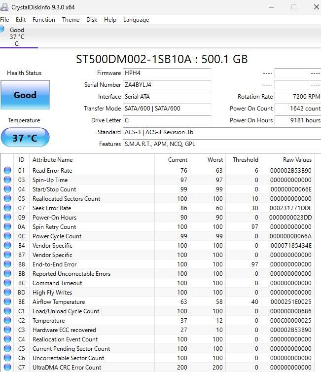The height and width of the screenshot is (372, 321).
Task: Click the status orb for Spin Retry Count
Action: 7,227
